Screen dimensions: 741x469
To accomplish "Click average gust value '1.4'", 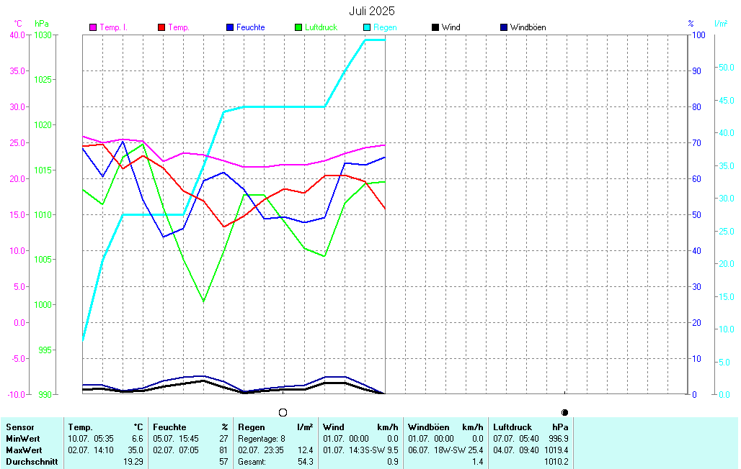I will click(x=478, y=462).
